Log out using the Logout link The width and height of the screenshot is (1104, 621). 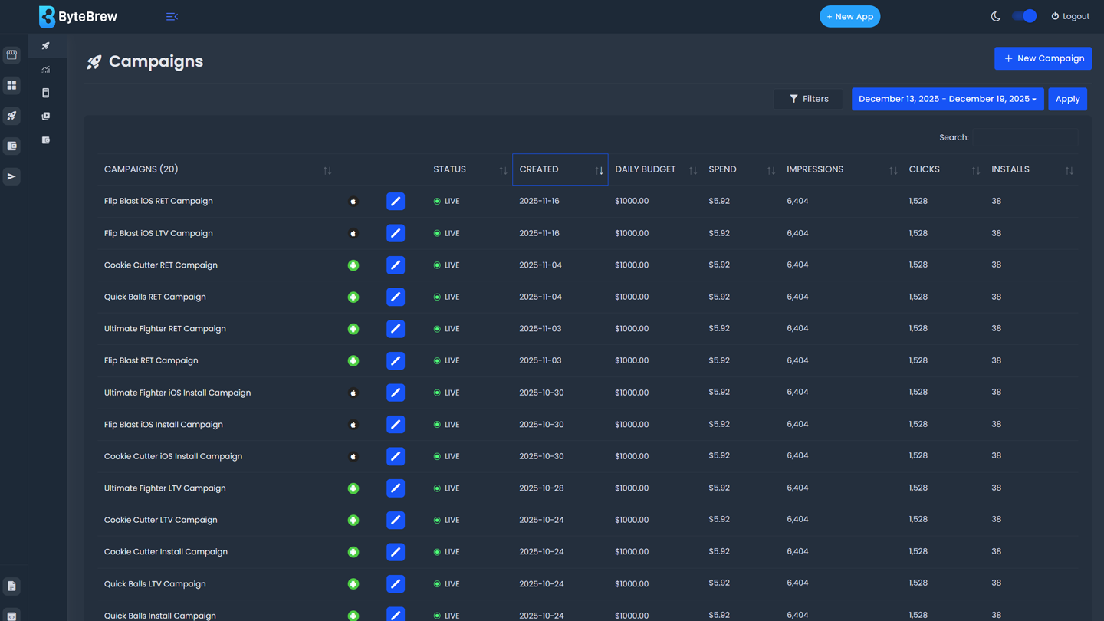[x=1070, y=16]
